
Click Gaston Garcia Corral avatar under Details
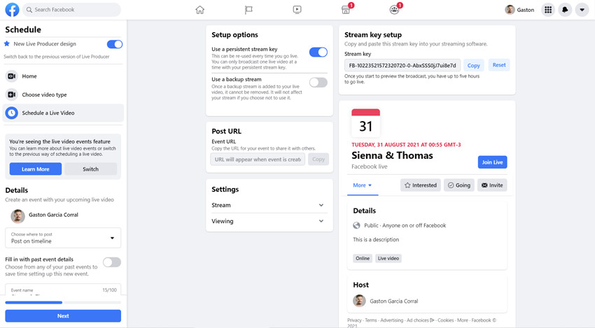(17, 216)
